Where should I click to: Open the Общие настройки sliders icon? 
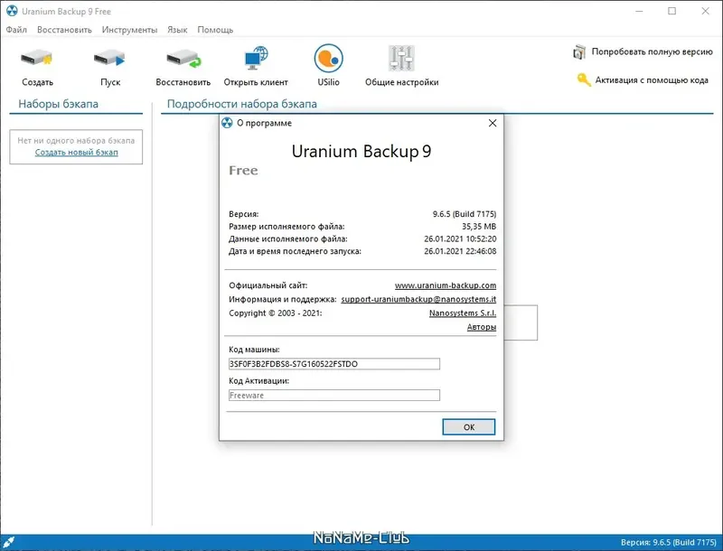pyautogui.click(x=401, y=58)
